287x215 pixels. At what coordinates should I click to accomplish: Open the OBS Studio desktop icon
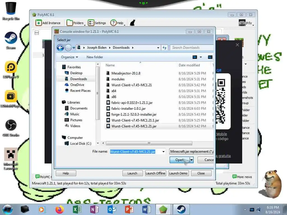click(x=11, y=128)
